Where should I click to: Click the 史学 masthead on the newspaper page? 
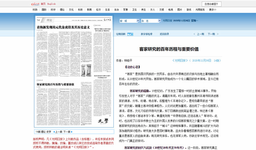[103, 121]
